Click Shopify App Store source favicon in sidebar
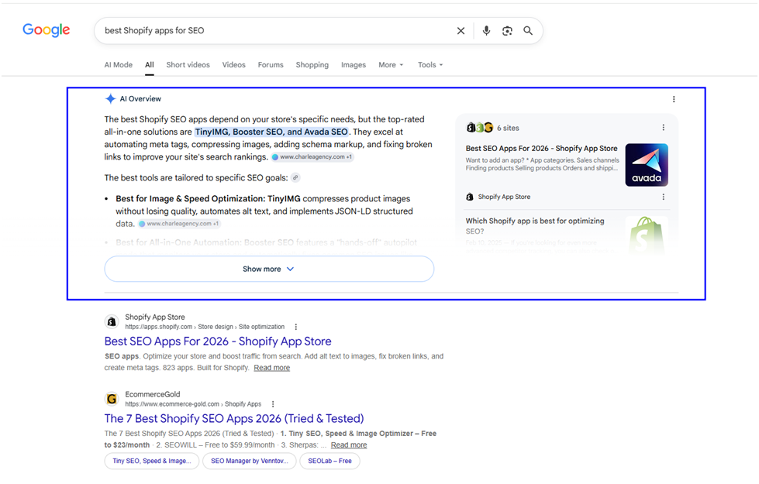759x484 pixels. coord(470,197)
